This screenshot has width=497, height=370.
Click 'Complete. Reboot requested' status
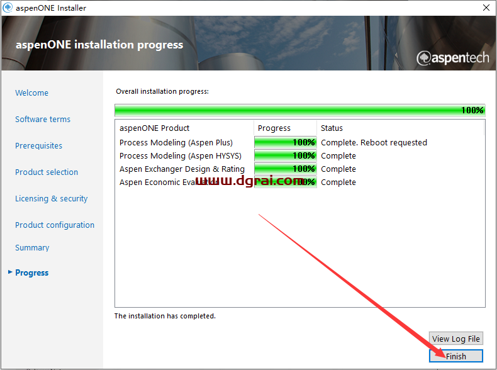coord(374,143)
